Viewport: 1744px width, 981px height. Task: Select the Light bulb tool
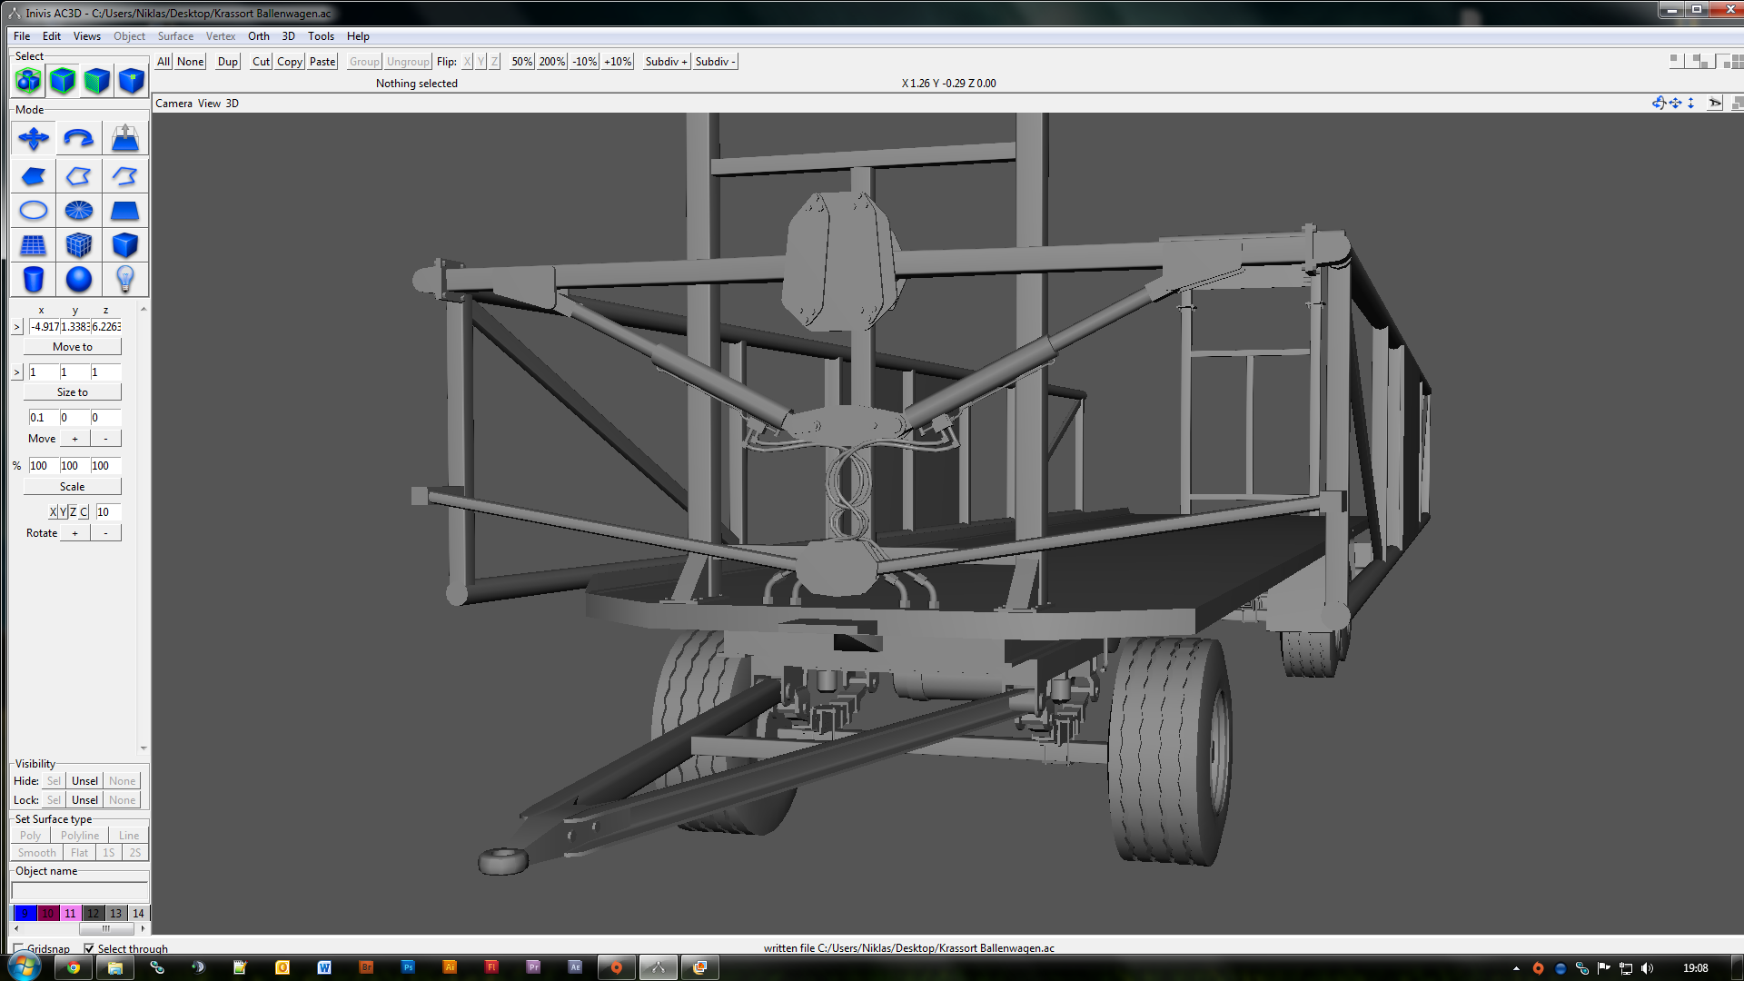[125, 279]
